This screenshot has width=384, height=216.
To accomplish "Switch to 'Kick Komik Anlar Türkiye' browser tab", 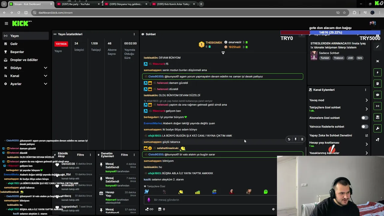I will pos(173,4).
